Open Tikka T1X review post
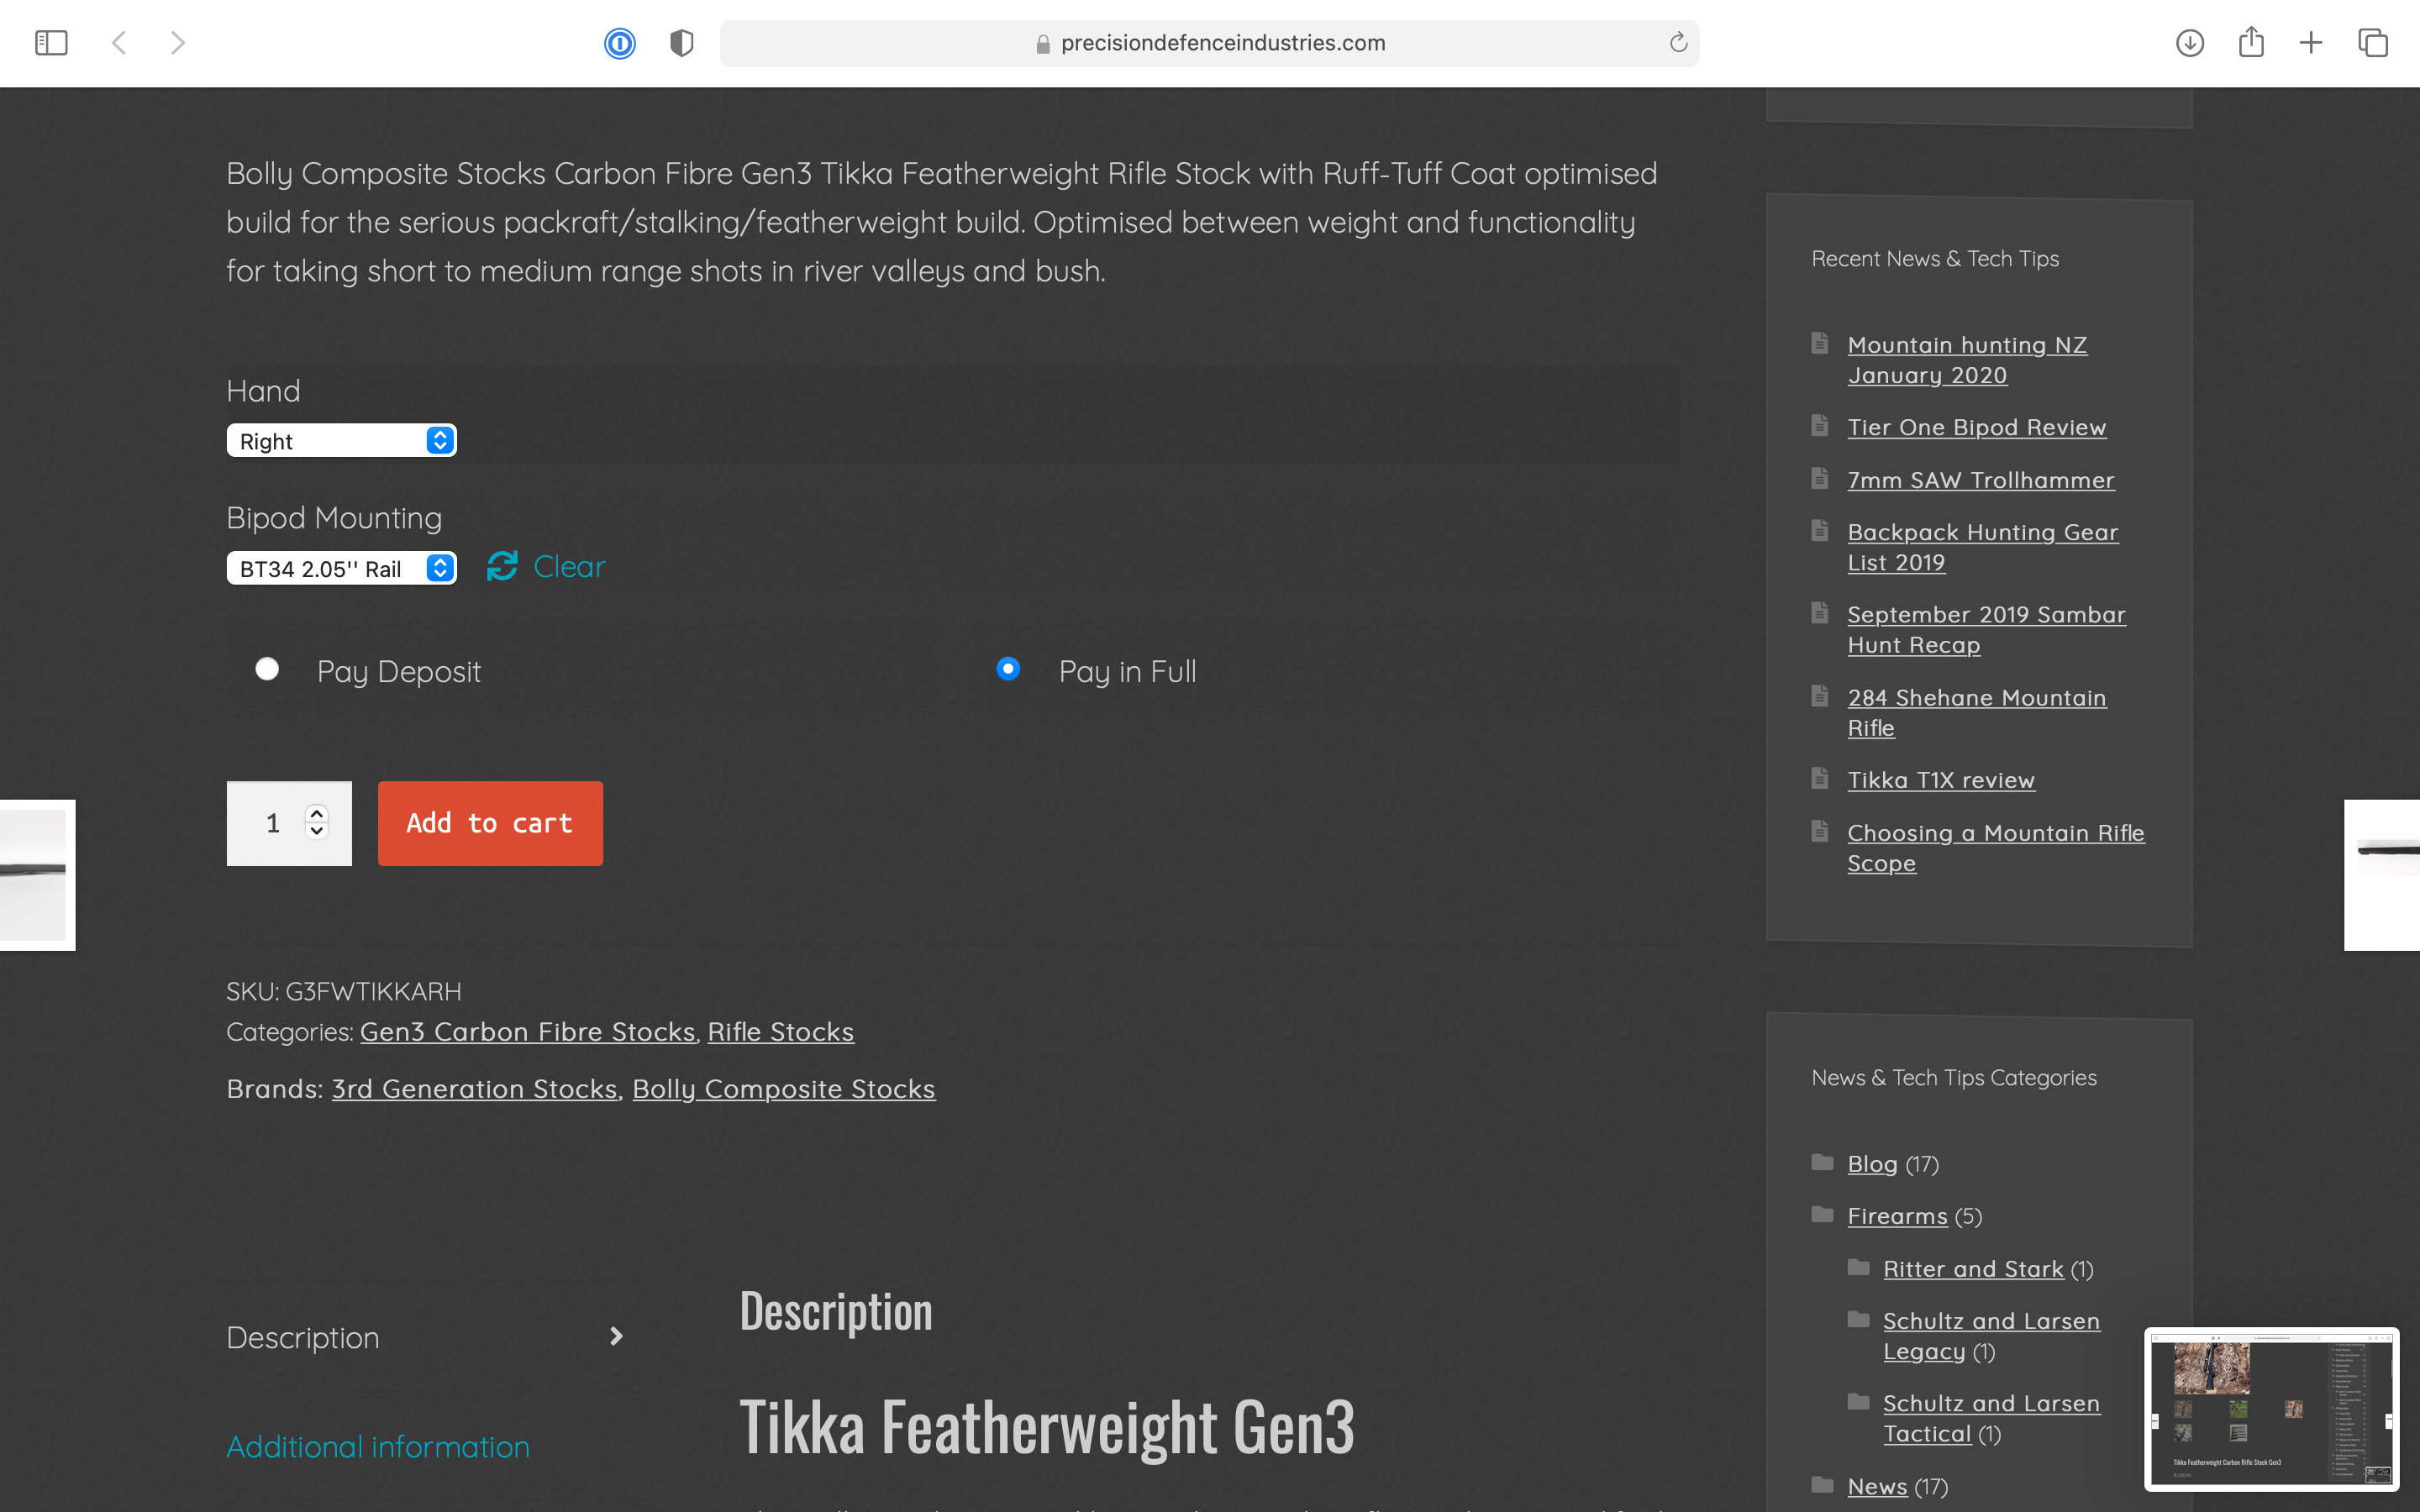Image resolution: width=2420 pixels, height=1512 pixels. (x=1940, y=780)
